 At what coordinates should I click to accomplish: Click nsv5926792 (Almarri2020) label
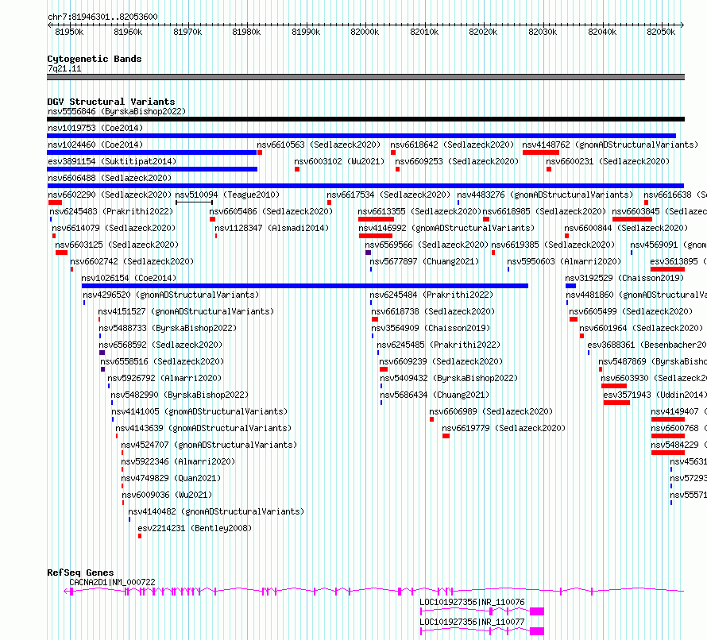pos(164,378)
